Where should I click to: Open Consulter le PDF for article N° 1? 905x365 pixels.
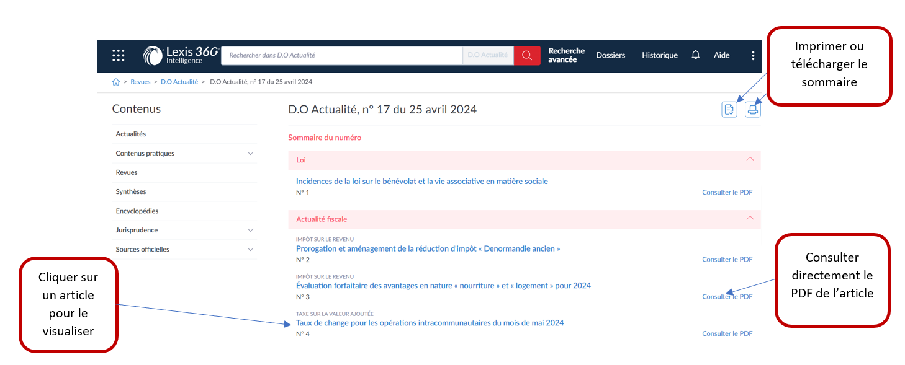pos(727,193)
